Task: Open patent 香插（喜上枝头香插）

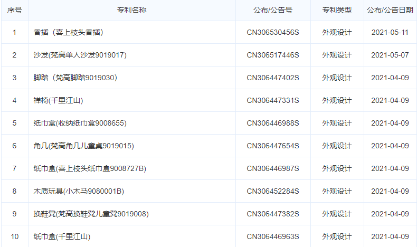Action: pos(68,32)
